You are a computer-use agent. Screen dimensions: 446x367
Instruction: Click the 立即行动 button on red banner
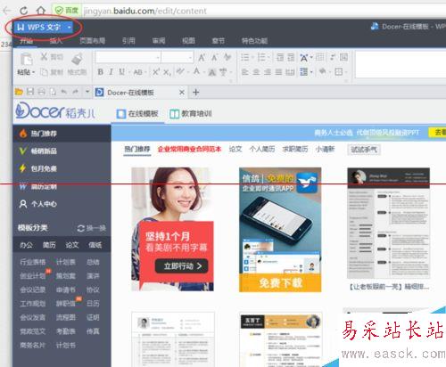pyautogui.click(x=182, y=266)
